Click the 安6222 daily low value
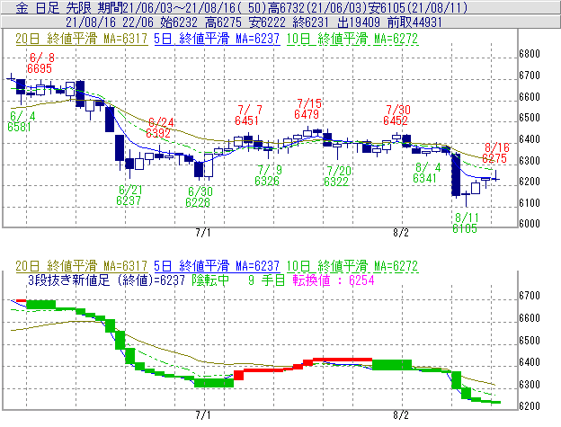Screen dimensions: 561x427 click(267, 22)
